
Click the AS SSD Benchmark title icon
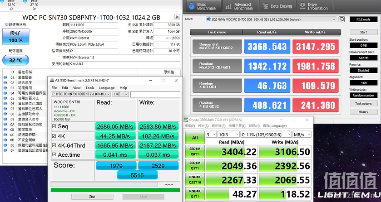coord(52,80)
